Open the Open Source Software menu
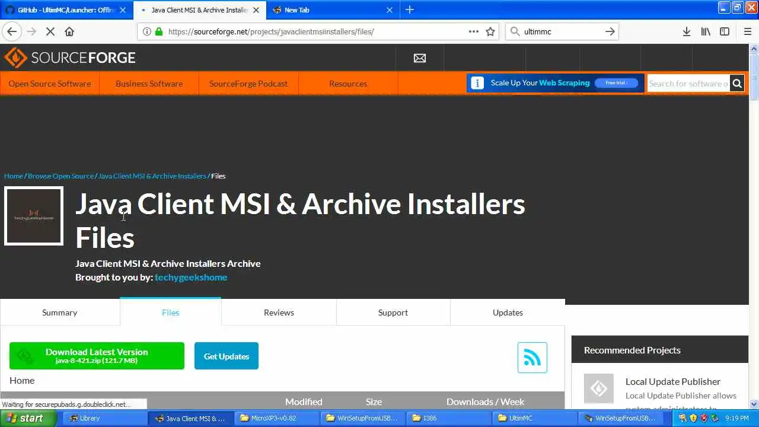 point(50,84)
